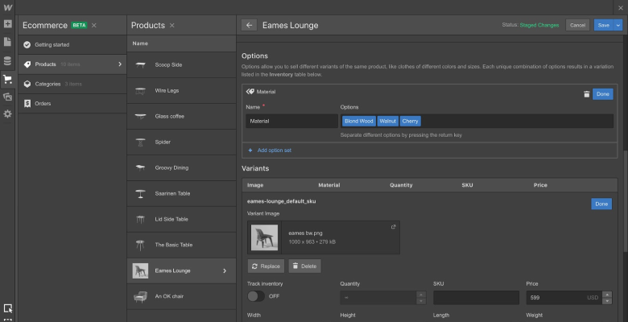Open the Lid Side Table product
The image size is (628, 322).
181,219
